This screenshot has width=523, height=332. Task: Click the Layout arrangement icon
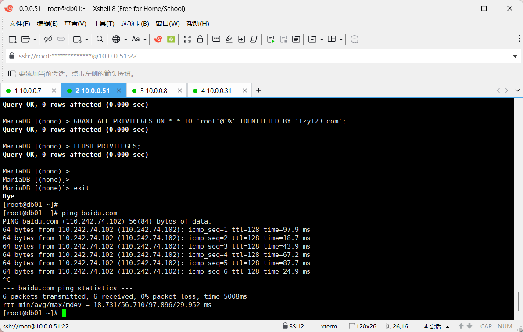pos(332,39)
